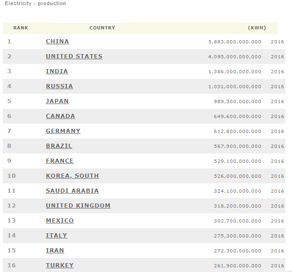Click the (KWH) column header
The height and width of the screenshot is (272, 292).
[x=257, y=28]
